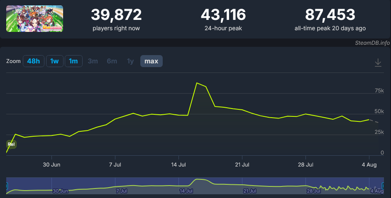
Task: Select the 1w zoom range
Action: click(54, 61)
